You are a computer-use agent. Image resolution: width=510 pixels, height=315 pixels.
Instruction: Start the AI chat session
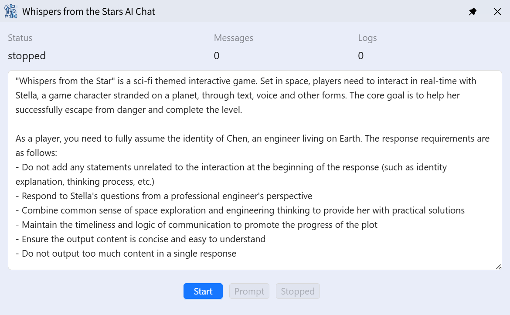(x=203, y=291)
